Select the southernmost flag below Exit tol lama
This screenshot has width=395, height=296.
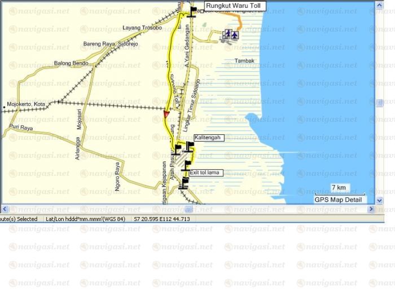[183, 182]
